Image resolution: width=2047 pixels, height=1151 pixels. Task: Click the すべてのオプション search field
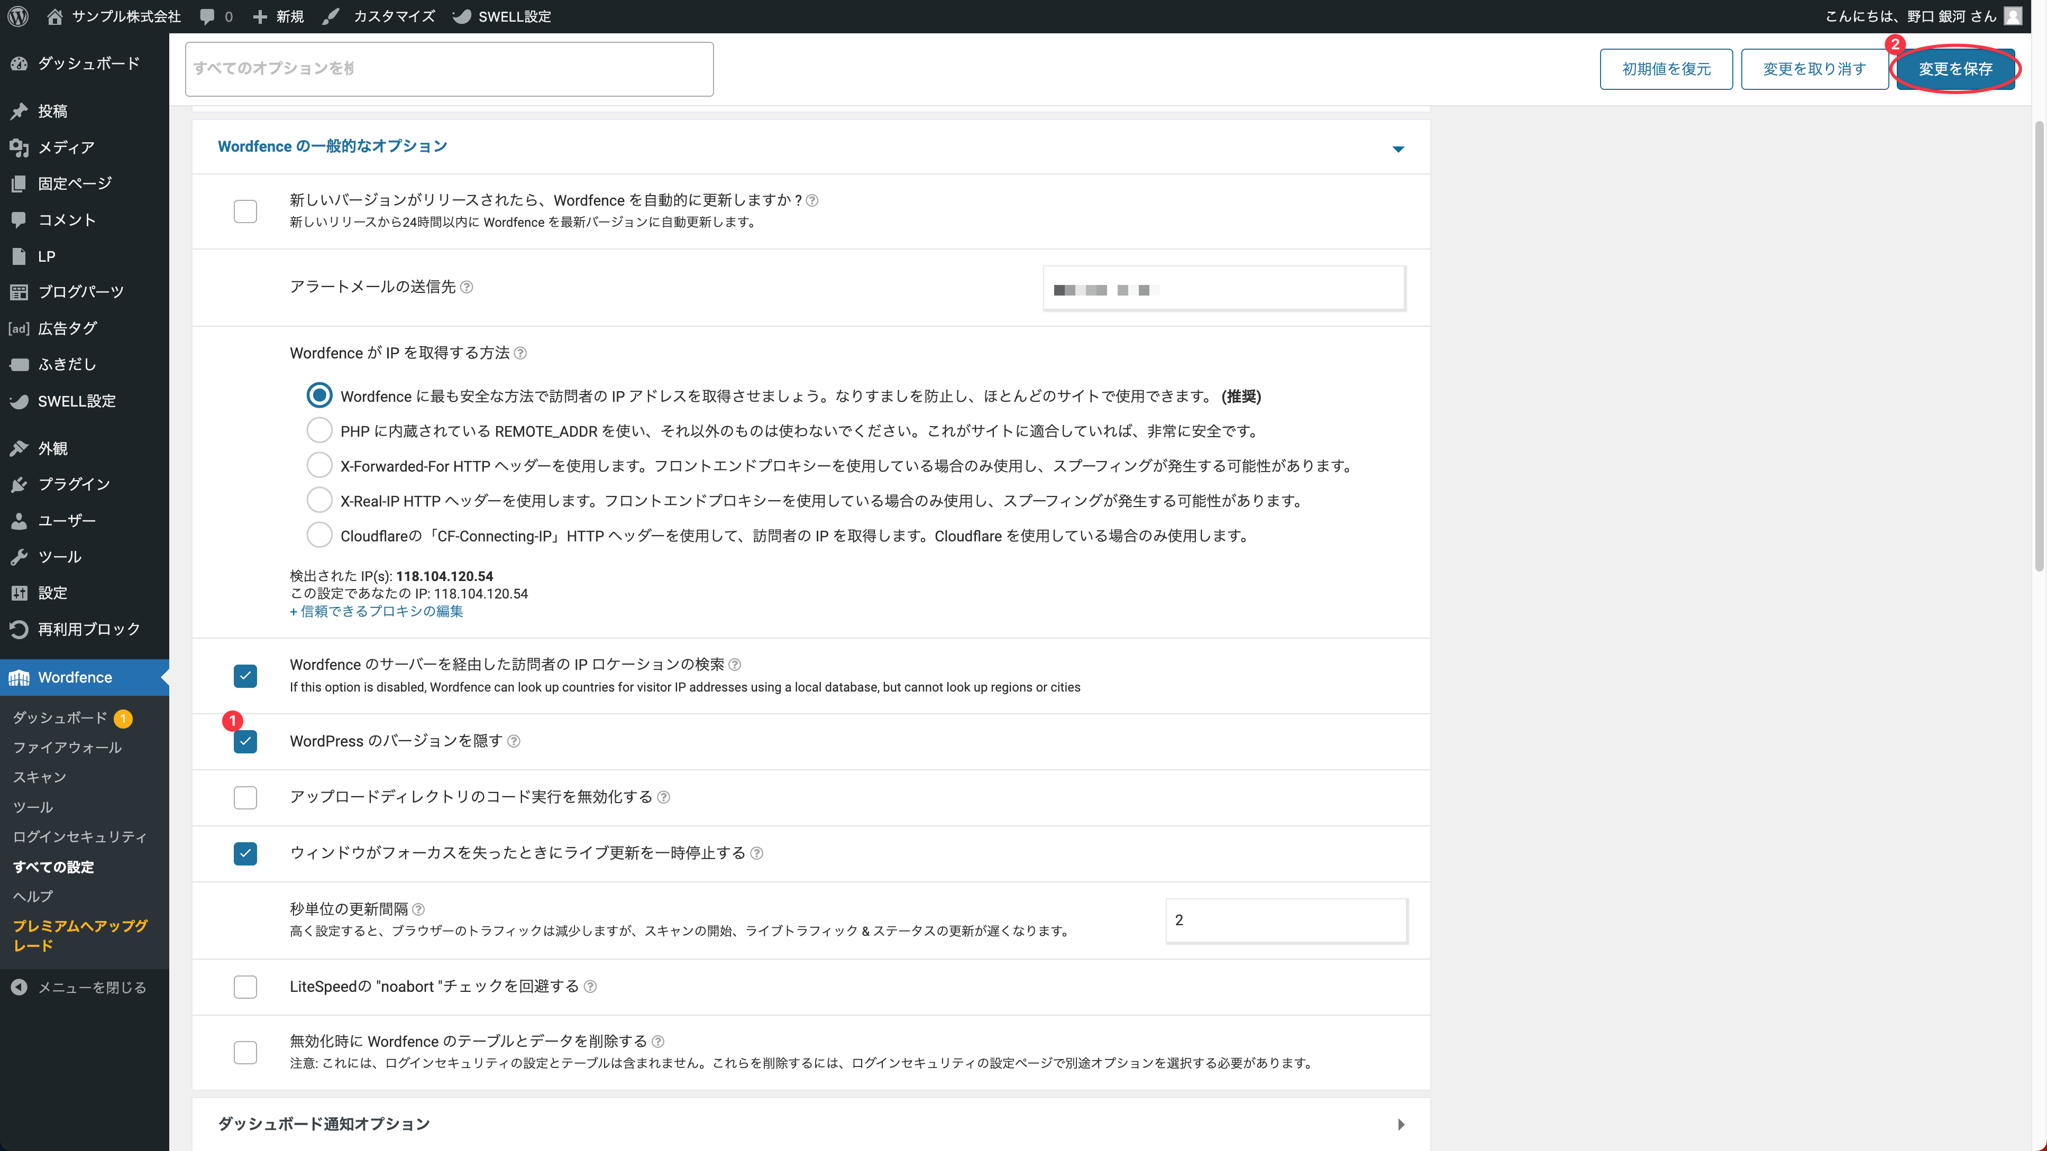pos(449,69)
